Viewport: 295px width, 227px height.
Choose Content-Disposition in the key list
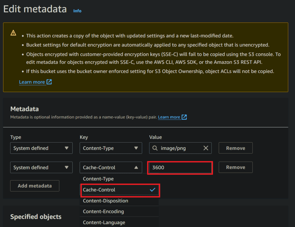coord(105,201)
